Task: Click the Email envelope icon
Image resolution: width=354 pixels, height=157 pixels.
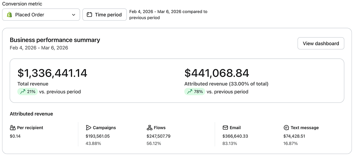Action: click(x=225, y=128)
